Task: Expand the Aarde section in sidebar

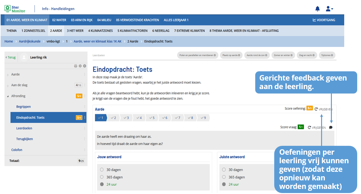Action: coord(8,75)
